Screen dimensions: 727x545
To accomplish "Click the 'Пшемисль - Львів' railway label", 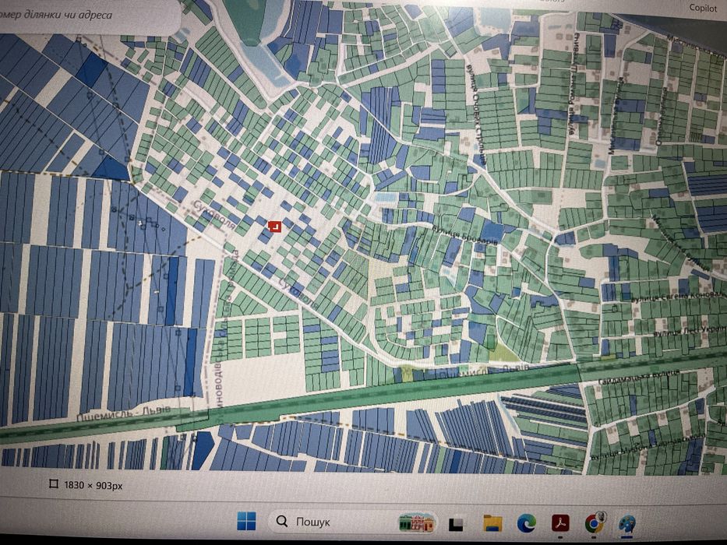I will [x=123, y=413].
